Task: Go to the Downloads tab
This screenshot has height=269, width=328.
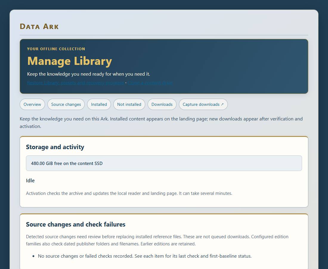Action: coord(162,104)
